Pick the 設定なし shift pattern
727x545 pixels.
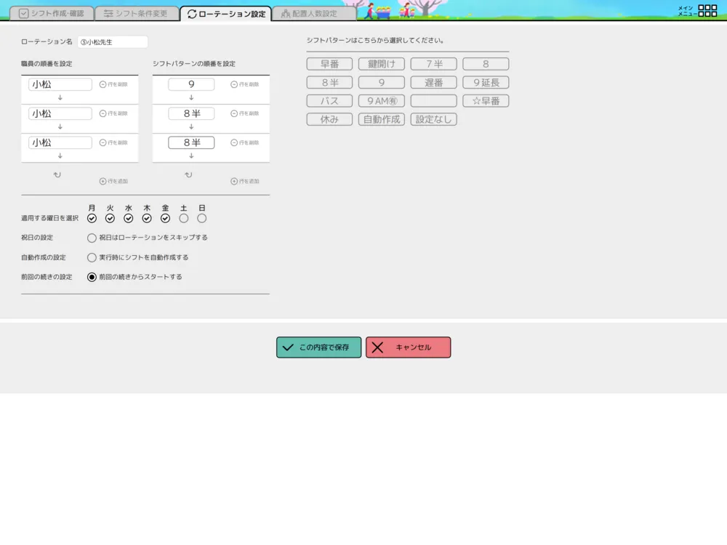433,120
